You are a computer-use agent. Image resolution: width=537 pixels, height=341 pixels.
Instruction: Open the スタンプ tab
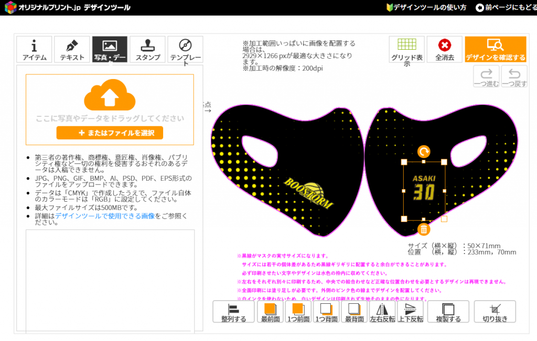pos(147,50)
